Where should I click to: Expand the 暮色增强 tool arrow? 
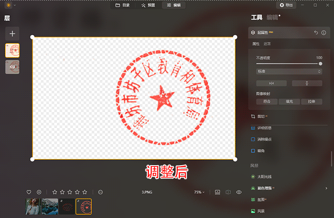tap(326, 188)
